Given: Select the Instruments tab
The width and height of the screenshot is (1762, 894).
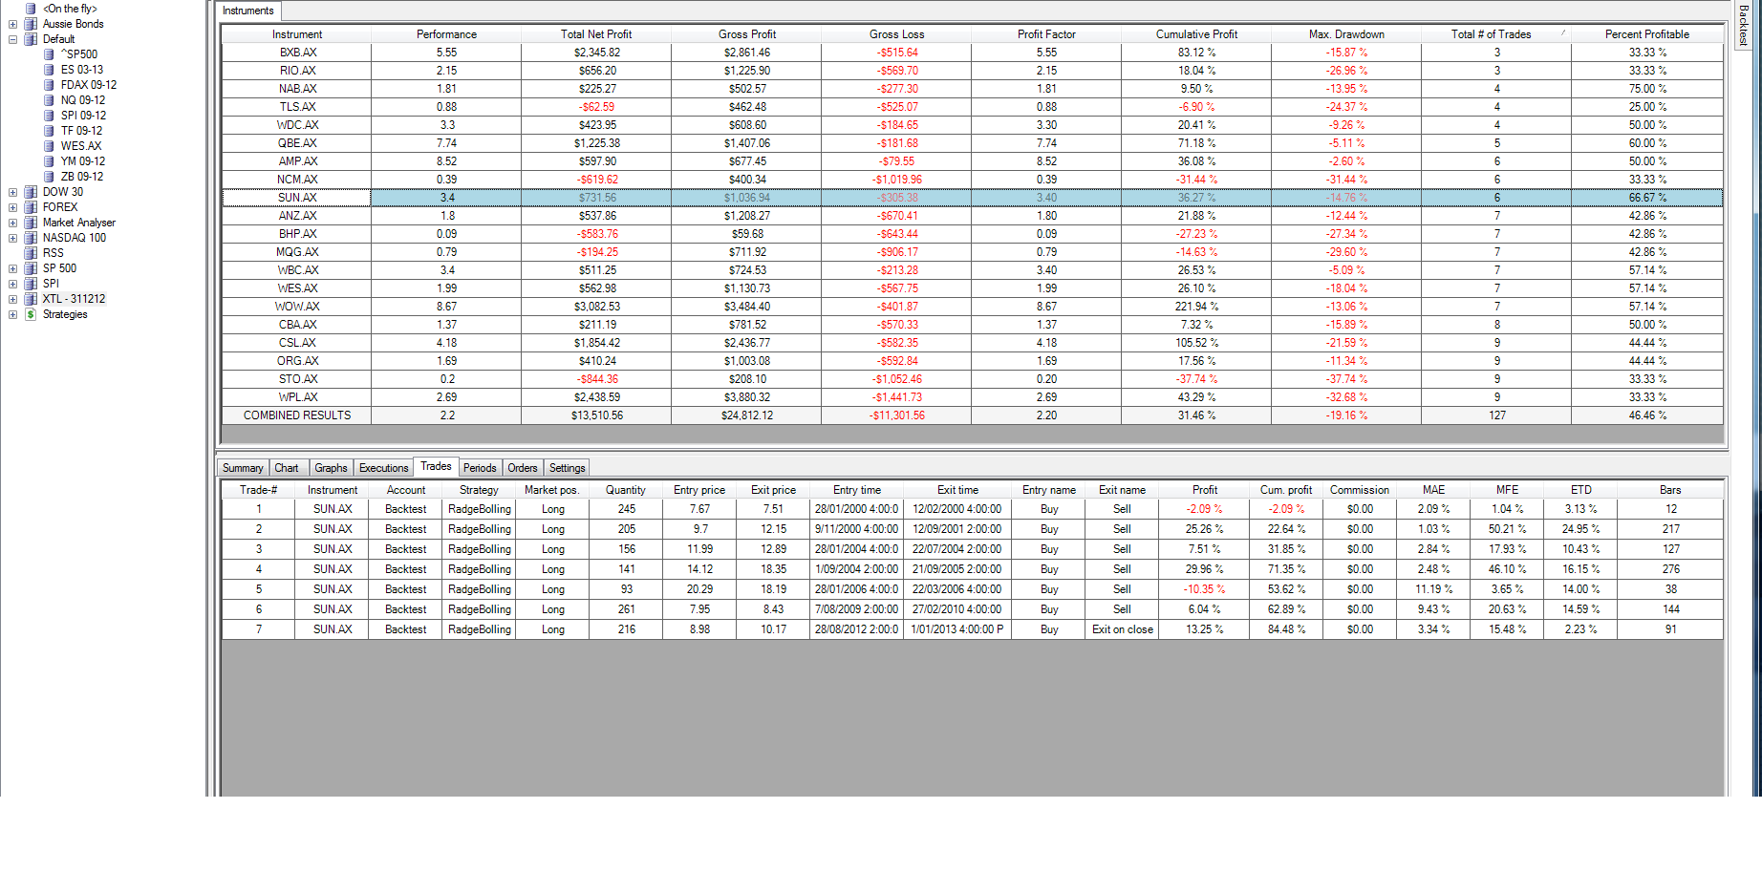Looking at the screenshot, I should coord(248,11).
